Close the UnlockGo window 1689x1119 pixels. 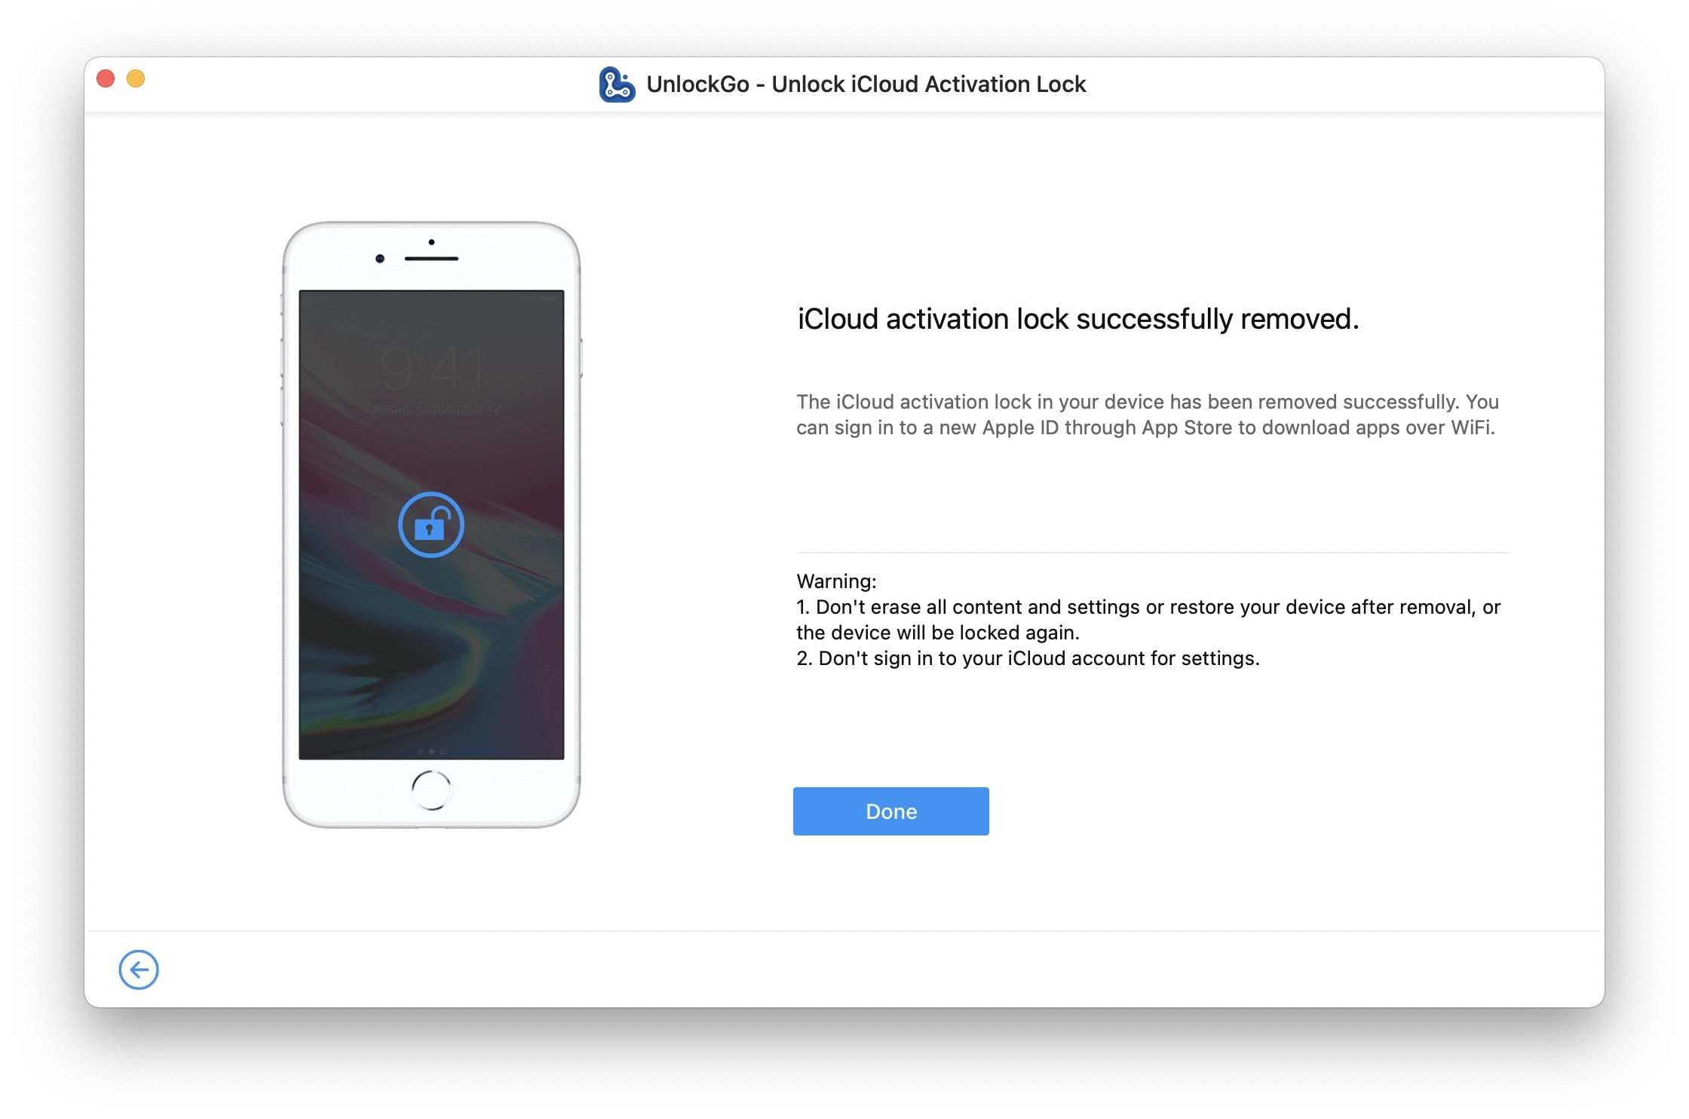106,78
